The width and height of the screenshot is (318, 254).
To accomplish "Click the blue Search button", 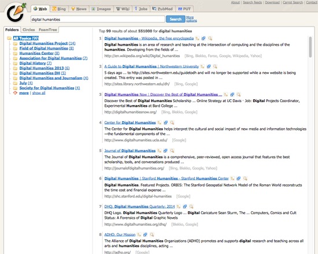I will point(175,19).
